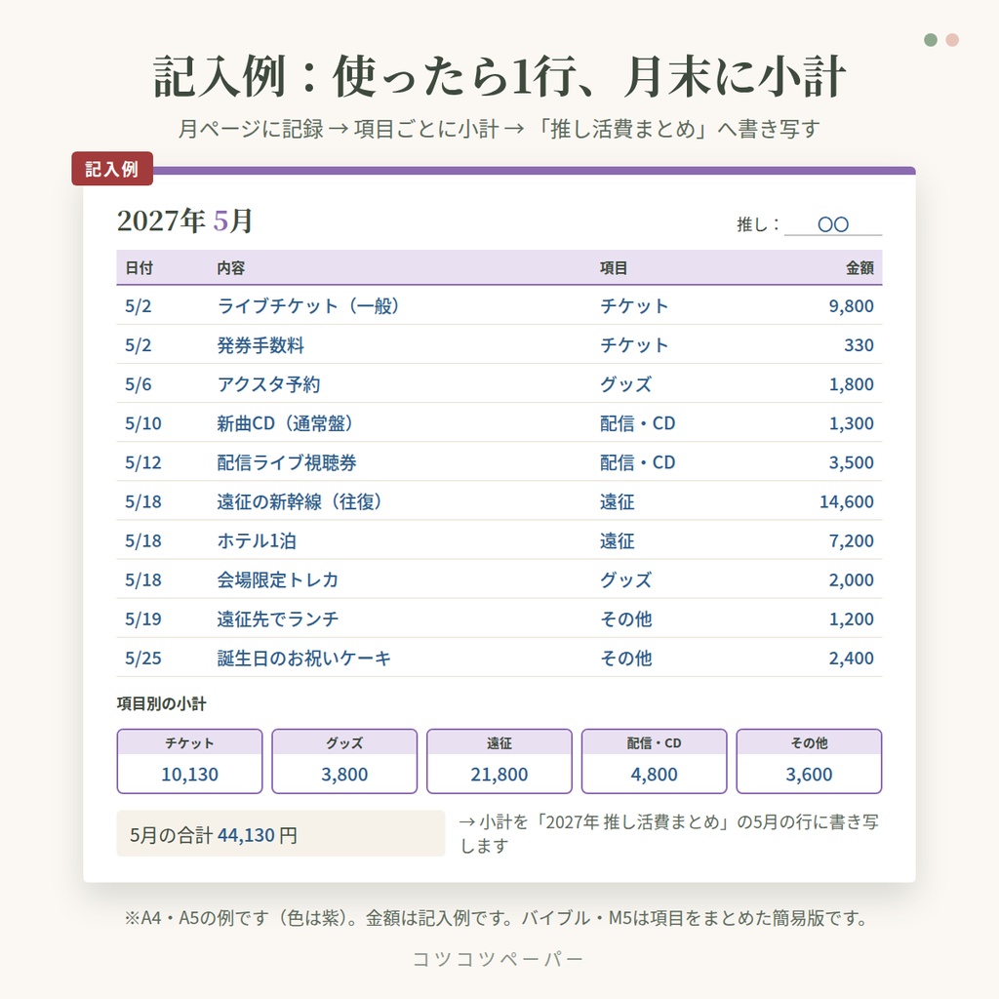Click the 内容 column header

pyautogui.click(x=230, y=268)
